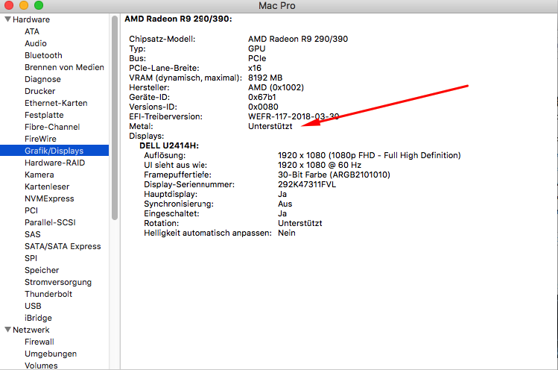Click the value 1920 x 1080 @ 60 Hz
This screenshot has width=558, height=370.
[x=320, y=165]
